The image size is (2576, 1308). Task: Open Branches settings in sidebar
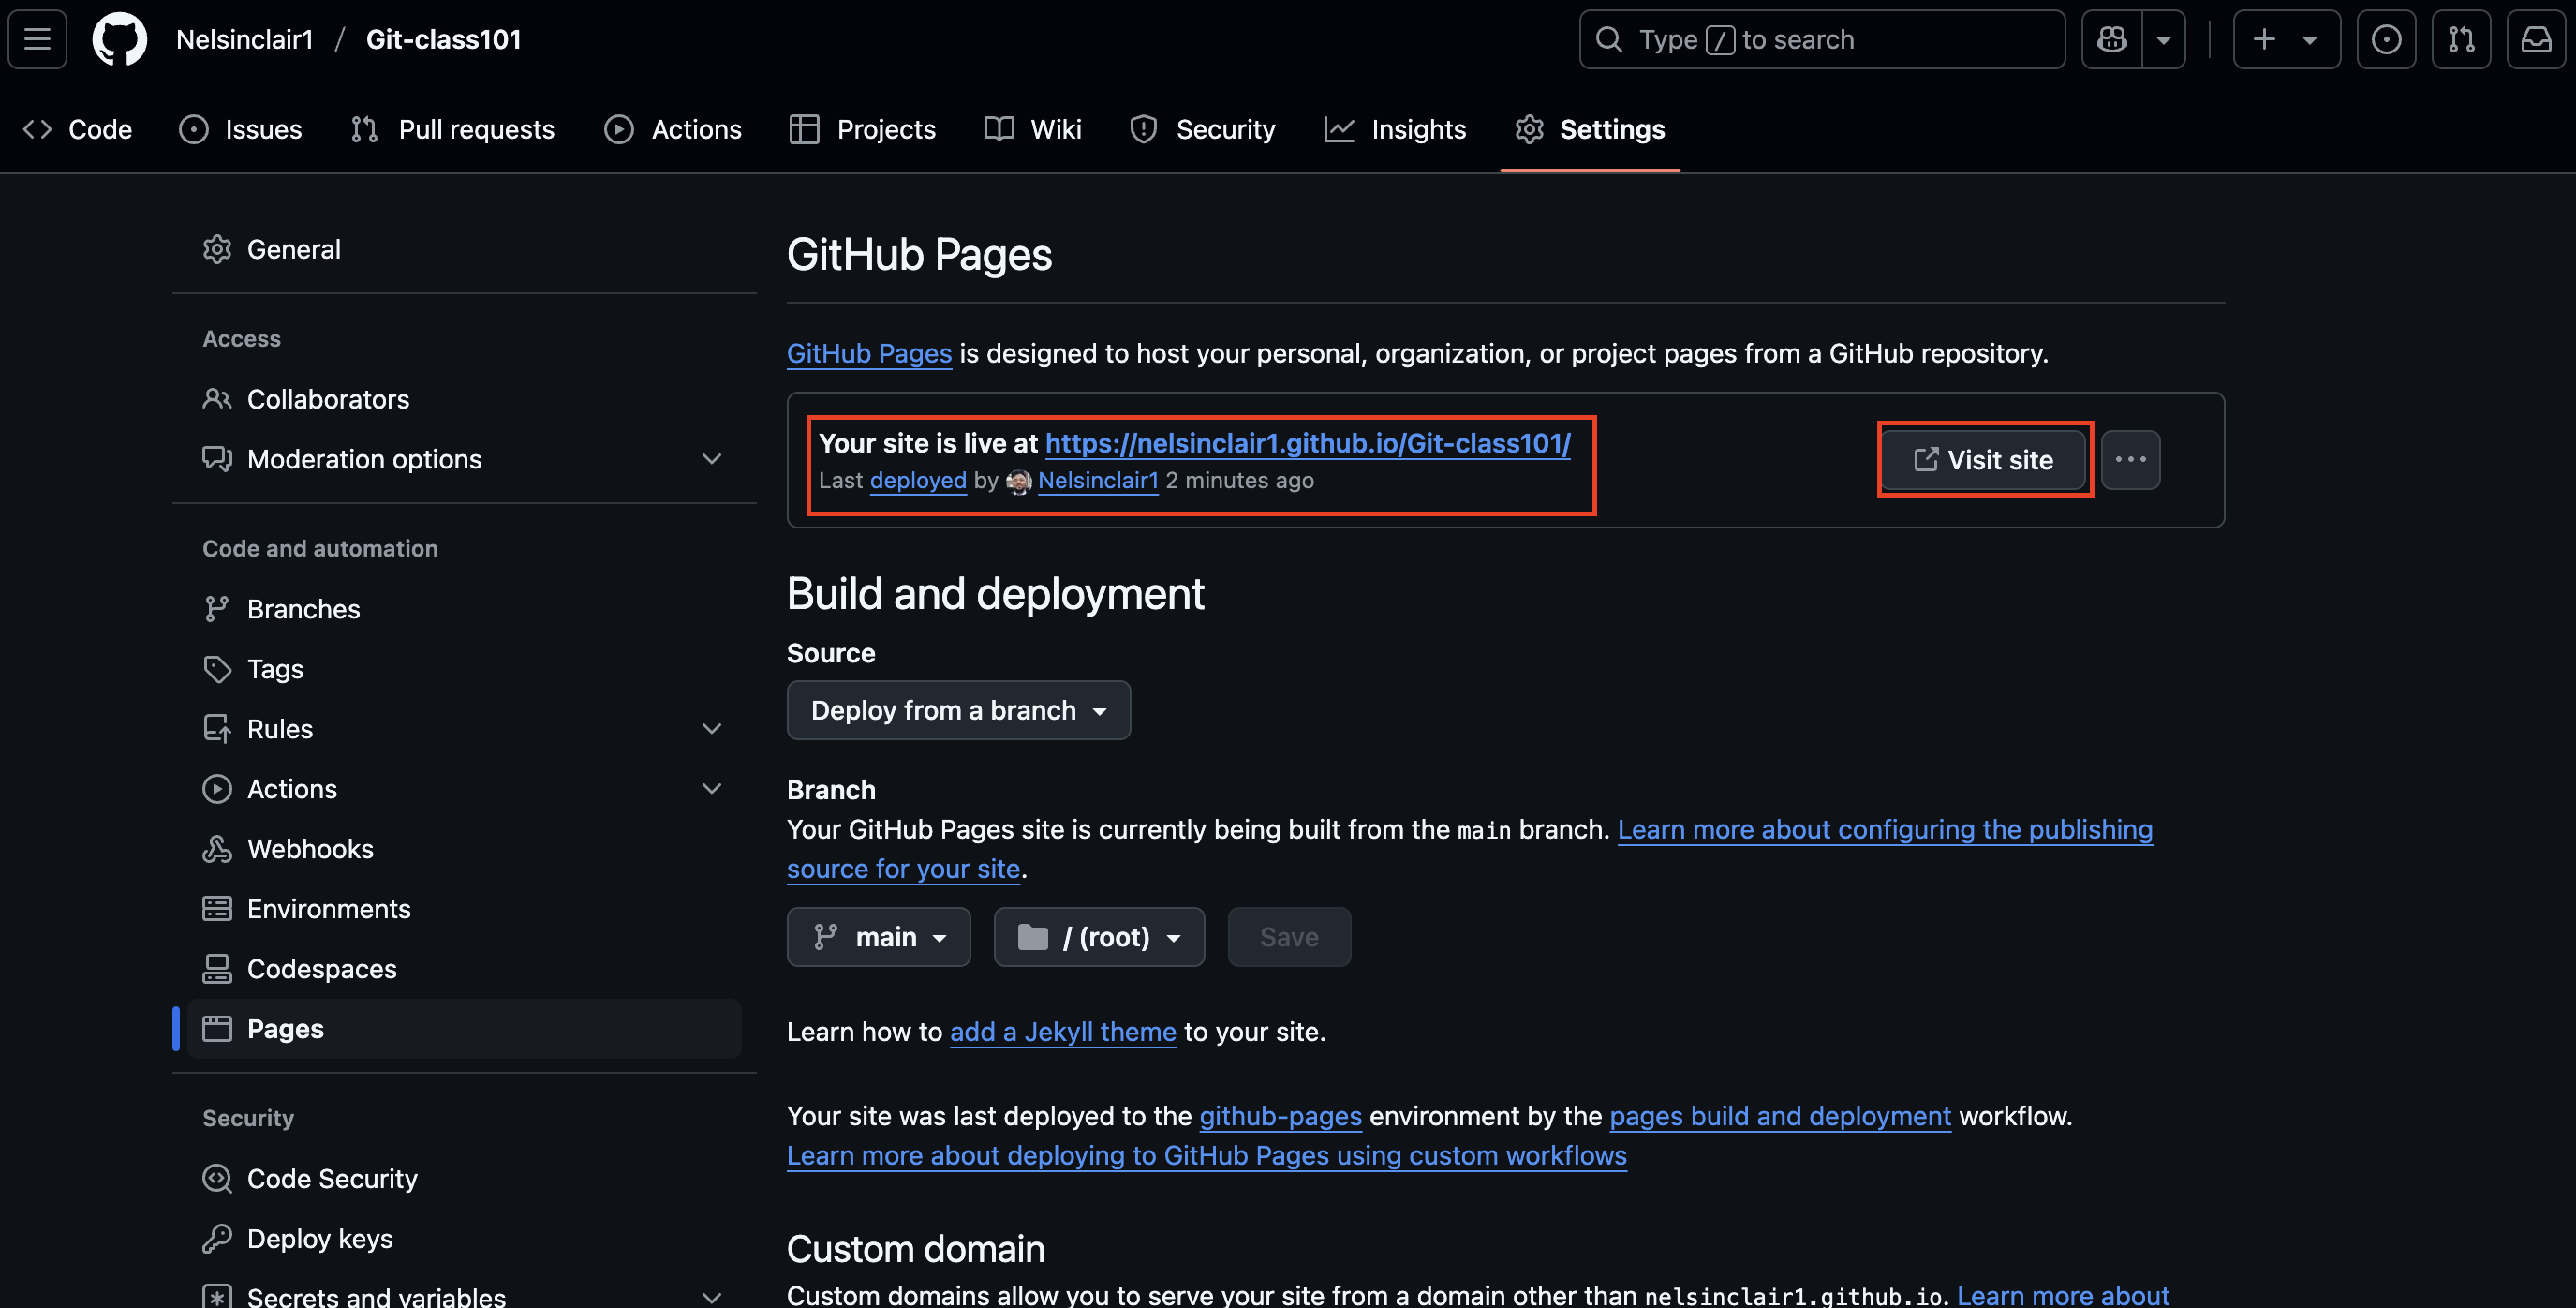tap(464, 609)
